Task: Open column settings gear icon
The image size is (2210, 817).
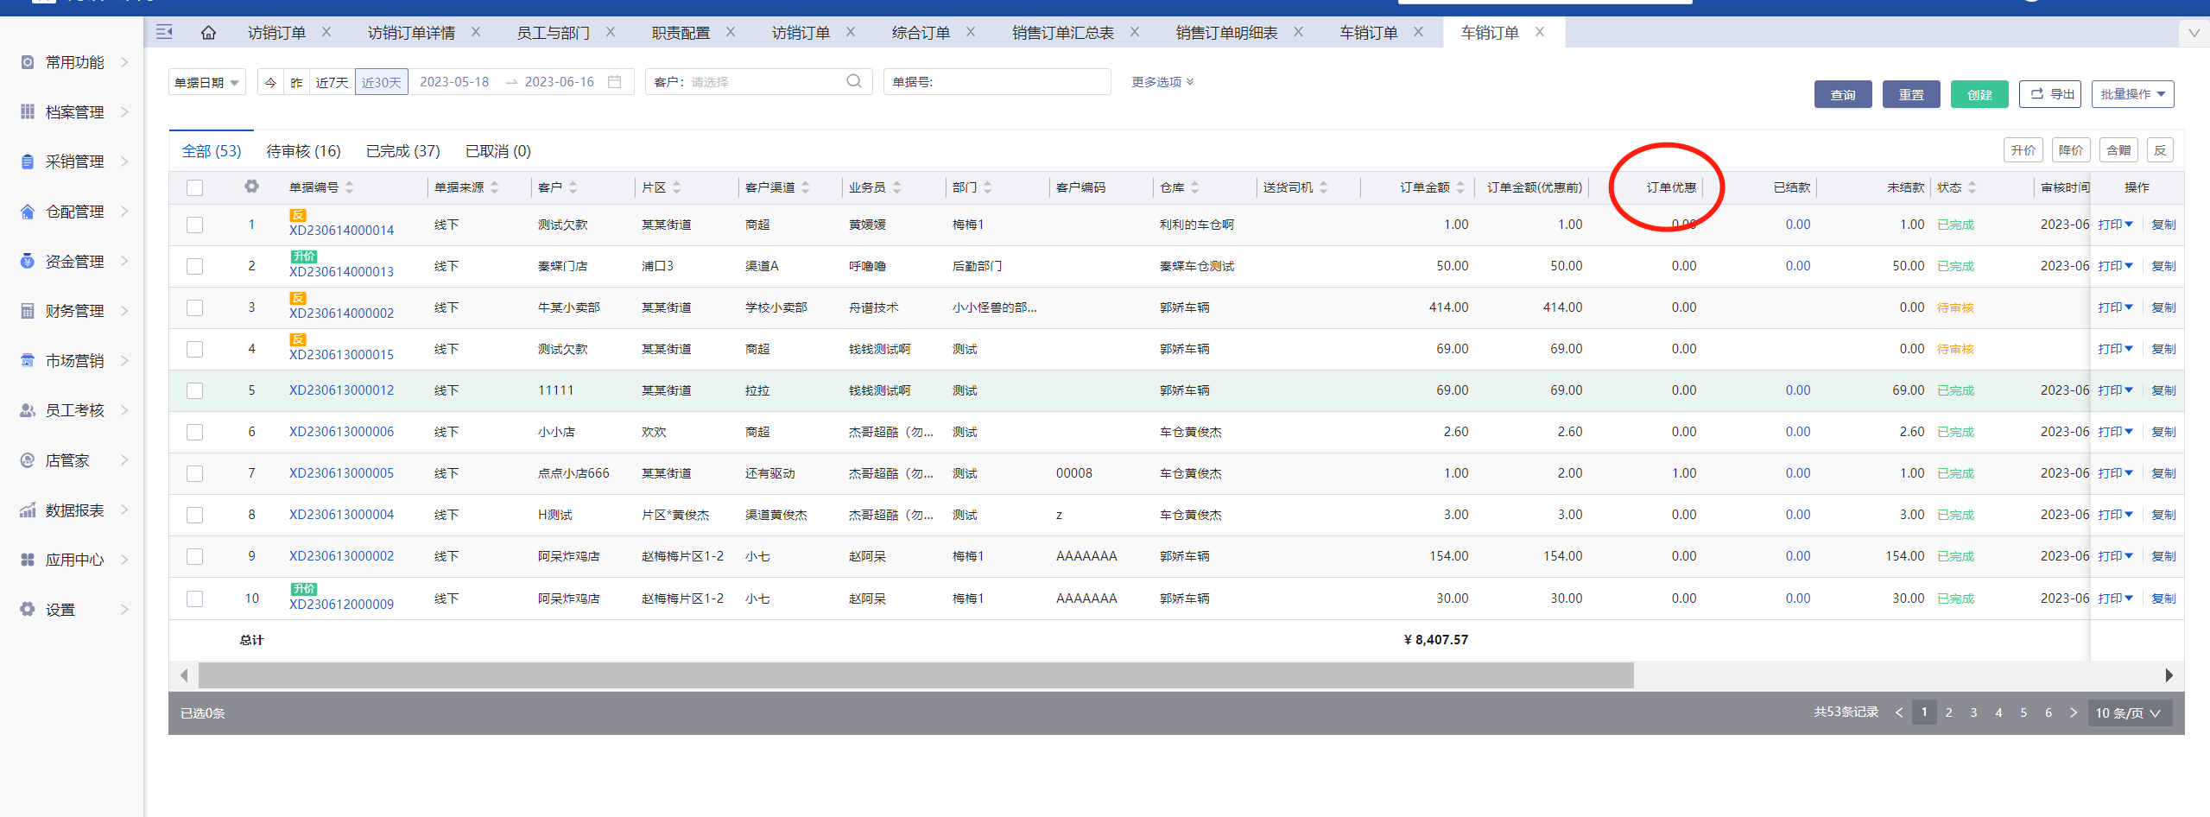Action: (x=251, y=187)
